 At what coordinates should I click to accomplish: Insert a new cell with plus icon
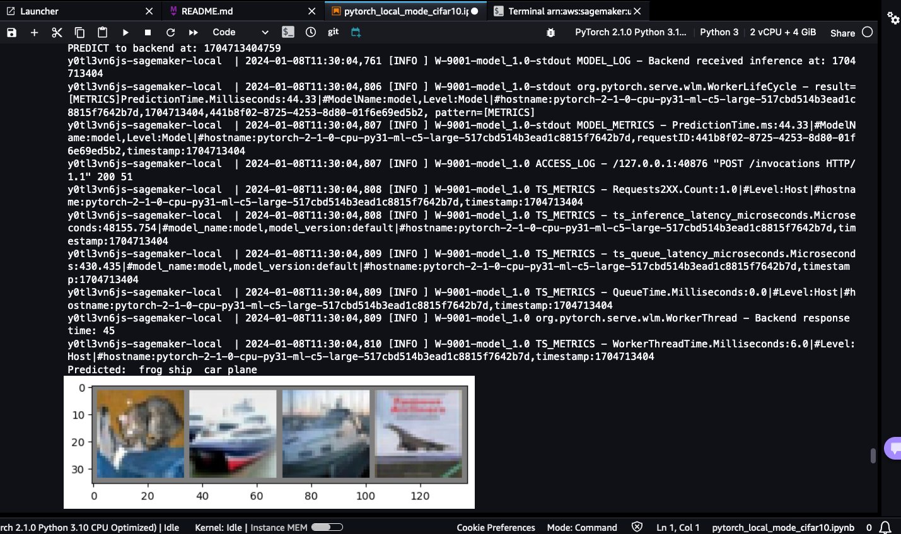[34, 32]
